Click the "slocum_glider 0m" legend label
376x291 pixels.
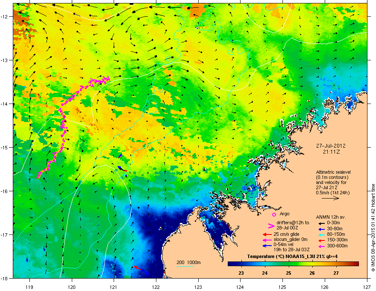291,240
